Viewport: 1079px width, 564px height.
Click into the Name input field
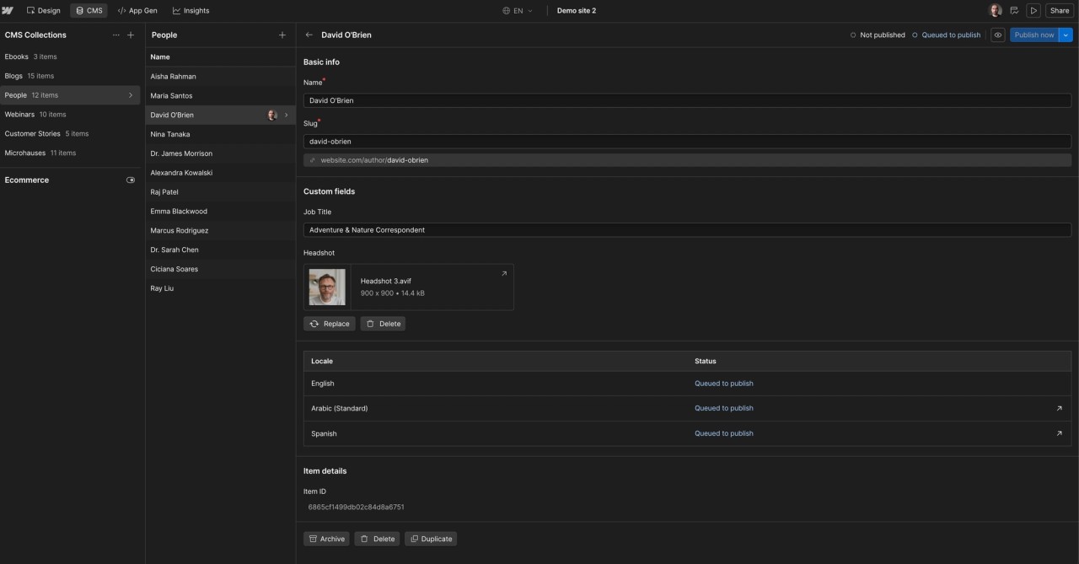click(687, 100)
